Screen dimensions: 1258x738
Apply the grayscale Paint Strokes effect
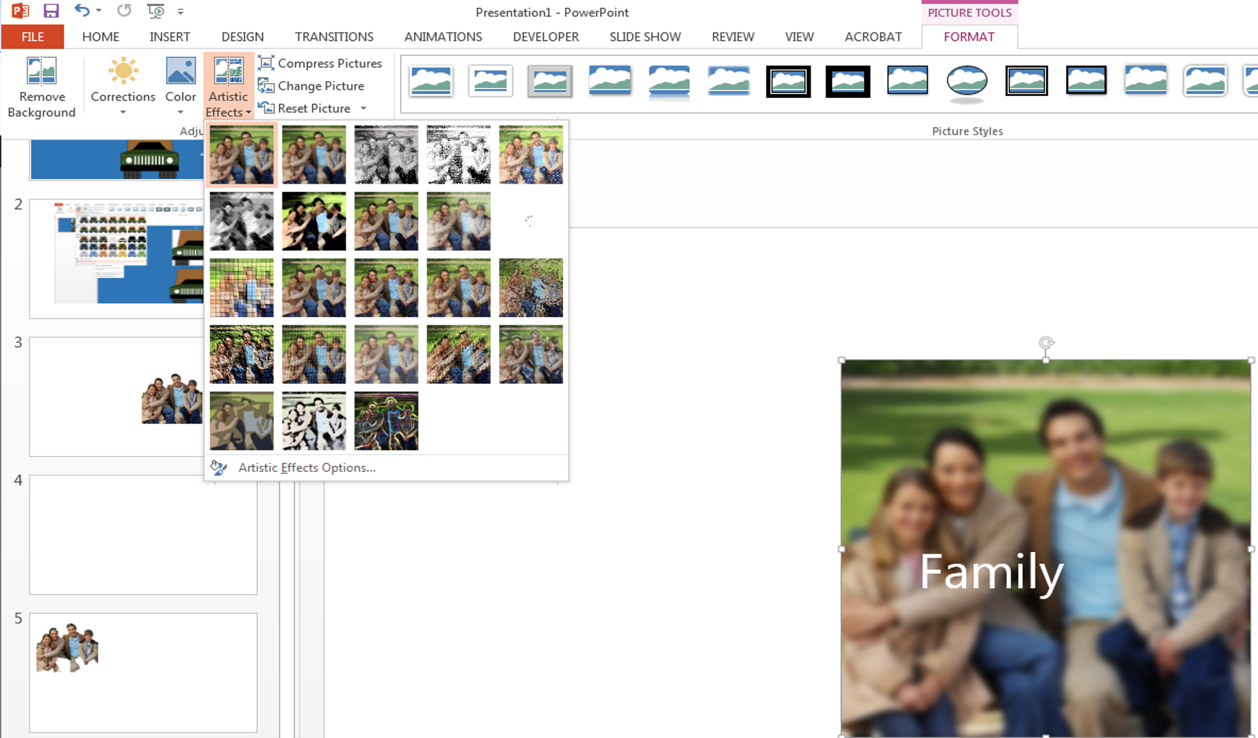(x=242, y=221)
